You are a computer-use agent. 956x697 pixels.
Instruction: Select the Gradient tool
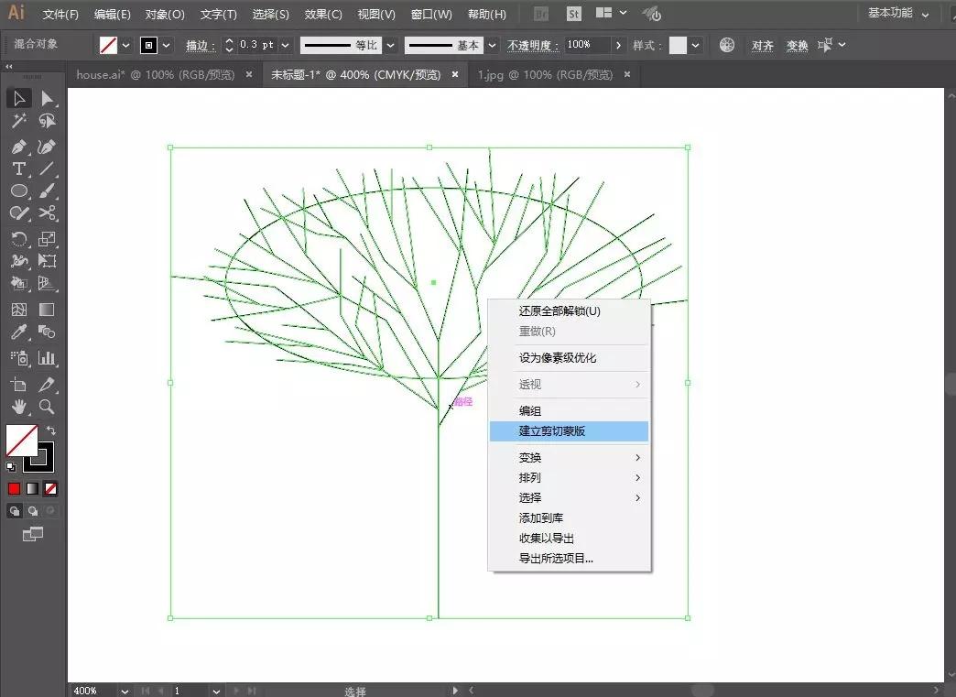pyautogui.click(x=47, y=310)
